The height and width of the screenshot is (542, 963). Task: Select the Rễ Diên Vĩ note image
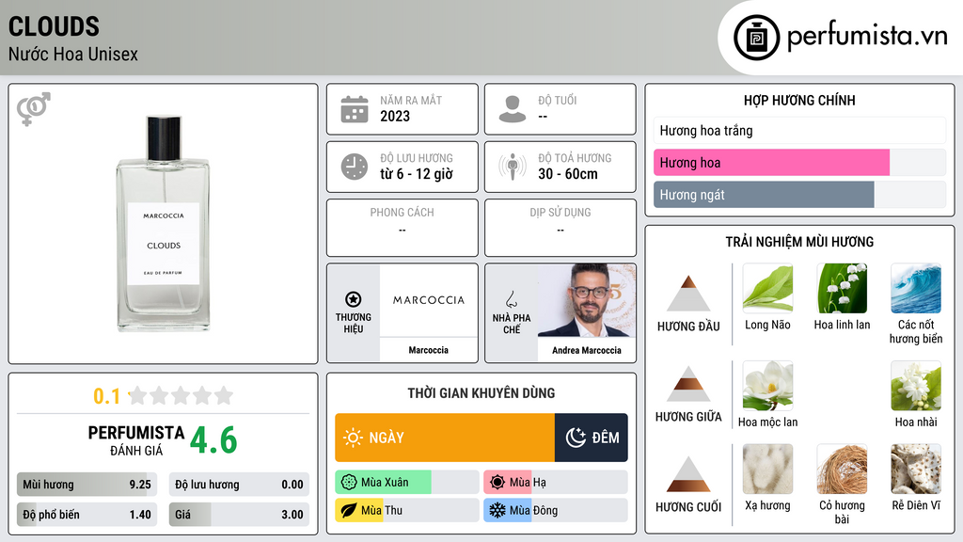pyautogui.click(x=916, y=470)
